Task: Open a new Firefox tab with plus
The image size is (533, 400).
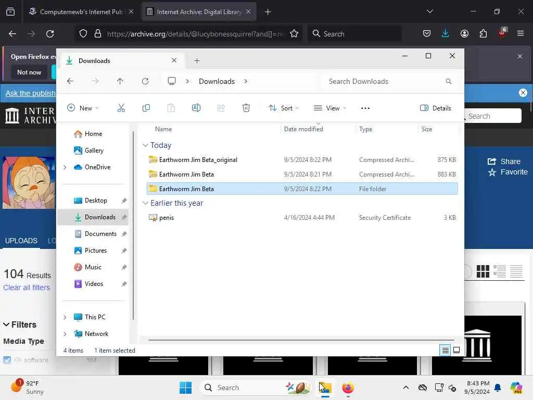Action: (268, 12)
